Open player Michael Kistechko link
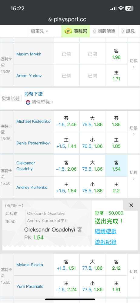 (33, 122)
